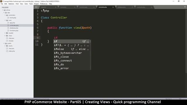Open .htaccess under the public folder

11,48
